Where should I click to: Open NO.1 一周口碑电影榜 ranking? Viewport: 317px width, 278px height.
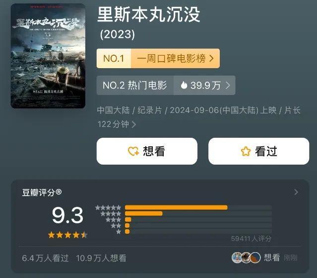coord(158,58)
